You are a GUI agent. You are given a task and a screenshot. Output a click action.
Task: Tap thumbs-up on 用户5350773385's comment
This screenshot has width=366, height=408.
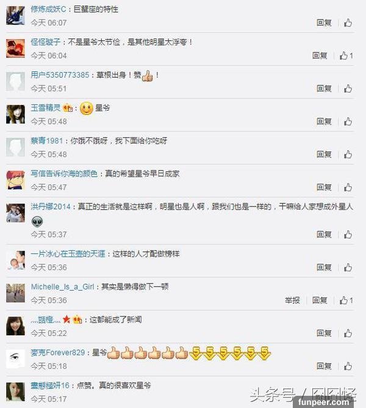coord(348,89)
